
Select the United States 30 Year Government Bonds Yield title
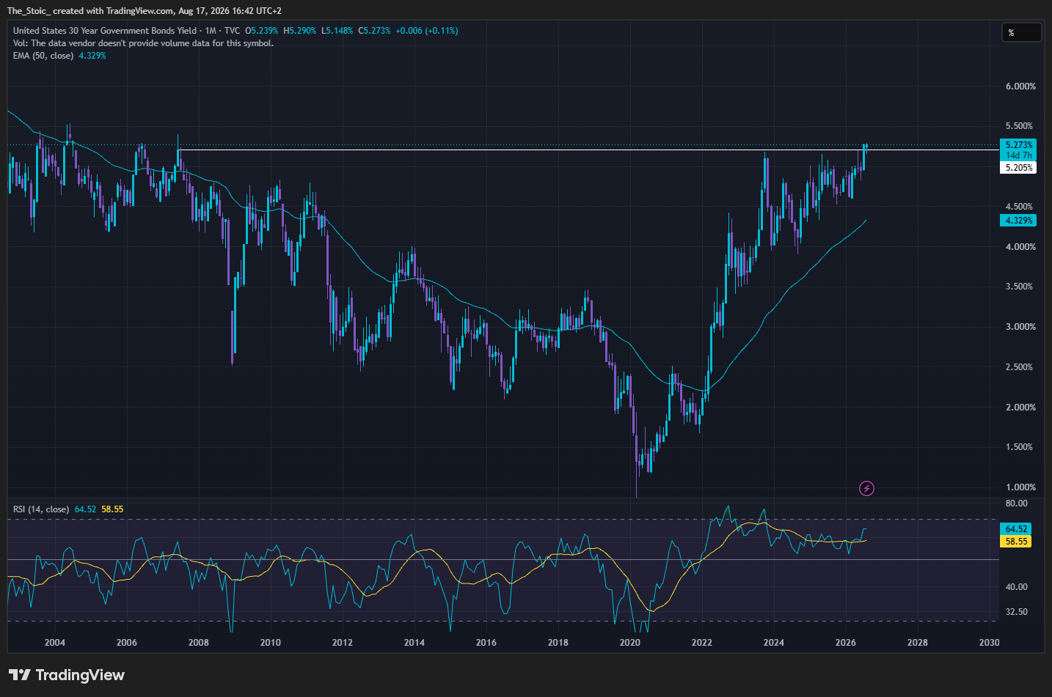[105, 31]
